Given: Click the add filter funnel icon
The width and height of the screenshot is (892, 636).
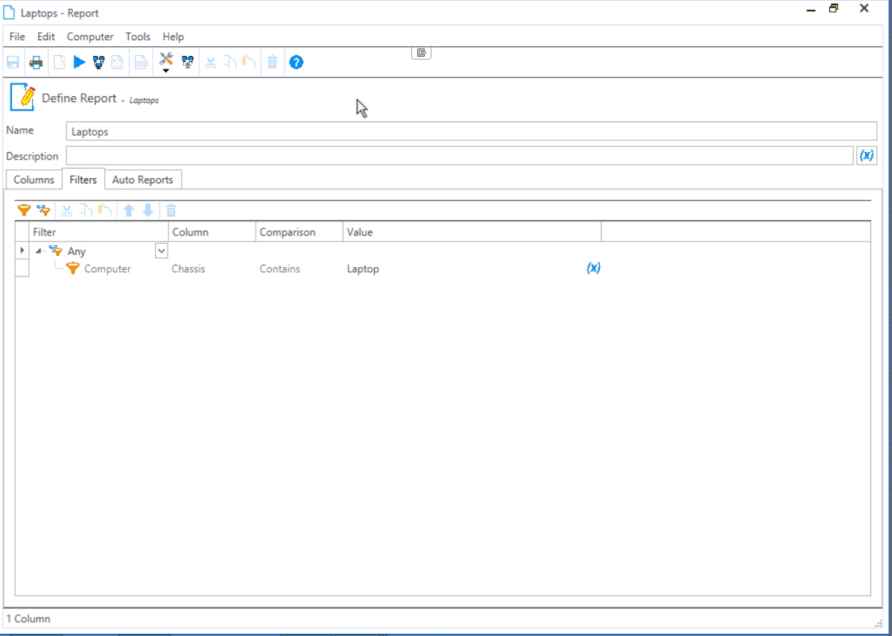Looking at the screenshot, I should coord(24,211).
